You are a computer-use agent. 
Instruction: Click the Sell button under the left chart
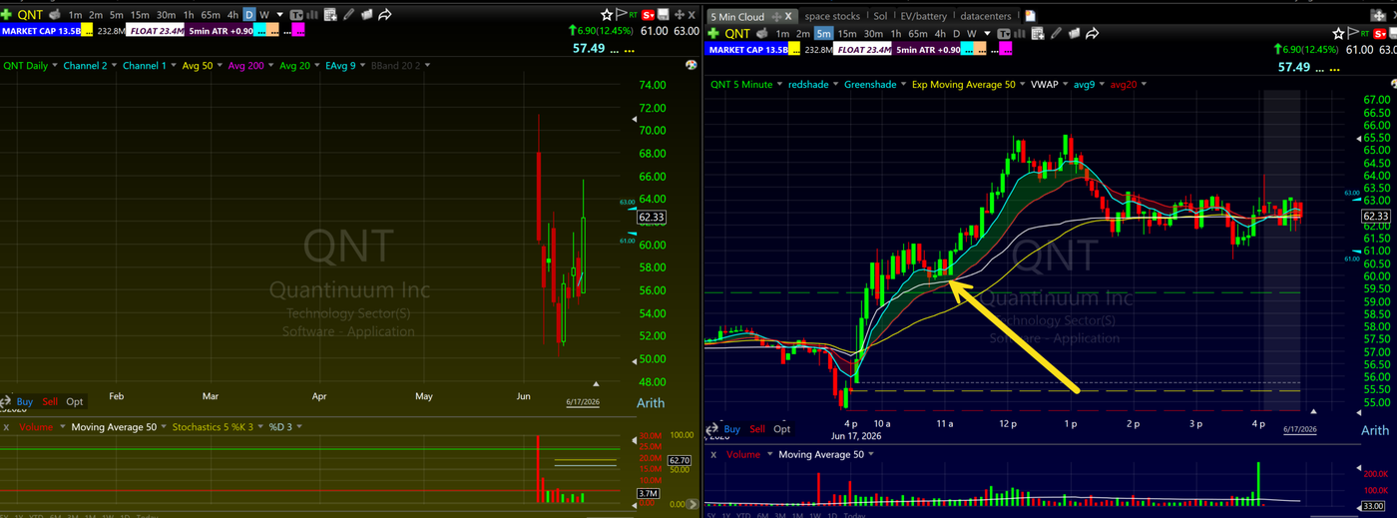click(x=50, y=401)
